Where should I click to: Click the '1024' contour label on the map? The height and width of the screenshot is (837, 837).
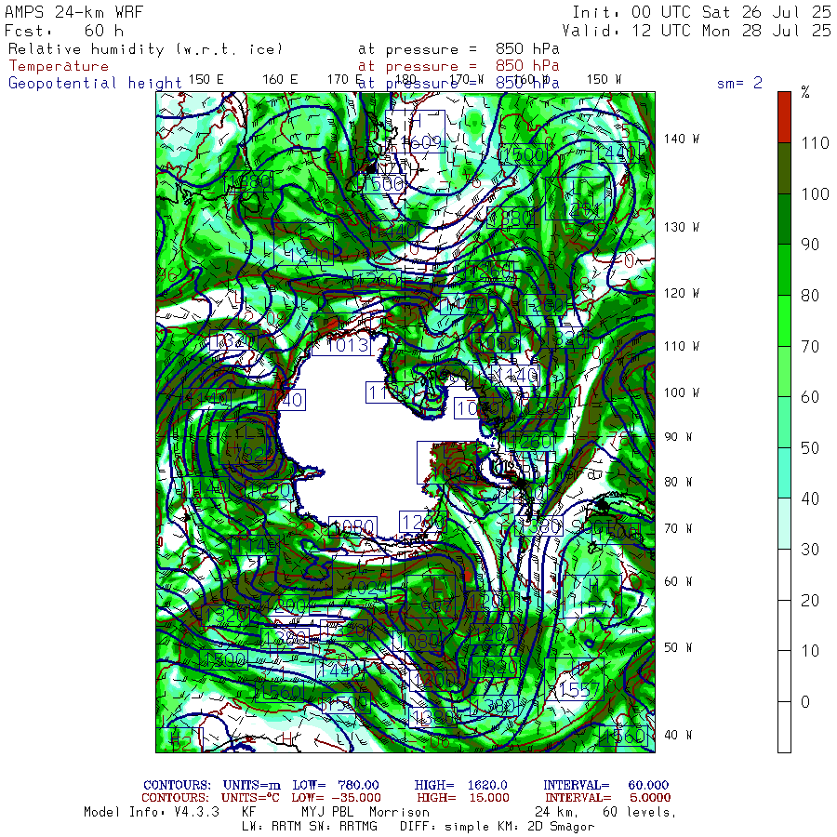point(368,589)
